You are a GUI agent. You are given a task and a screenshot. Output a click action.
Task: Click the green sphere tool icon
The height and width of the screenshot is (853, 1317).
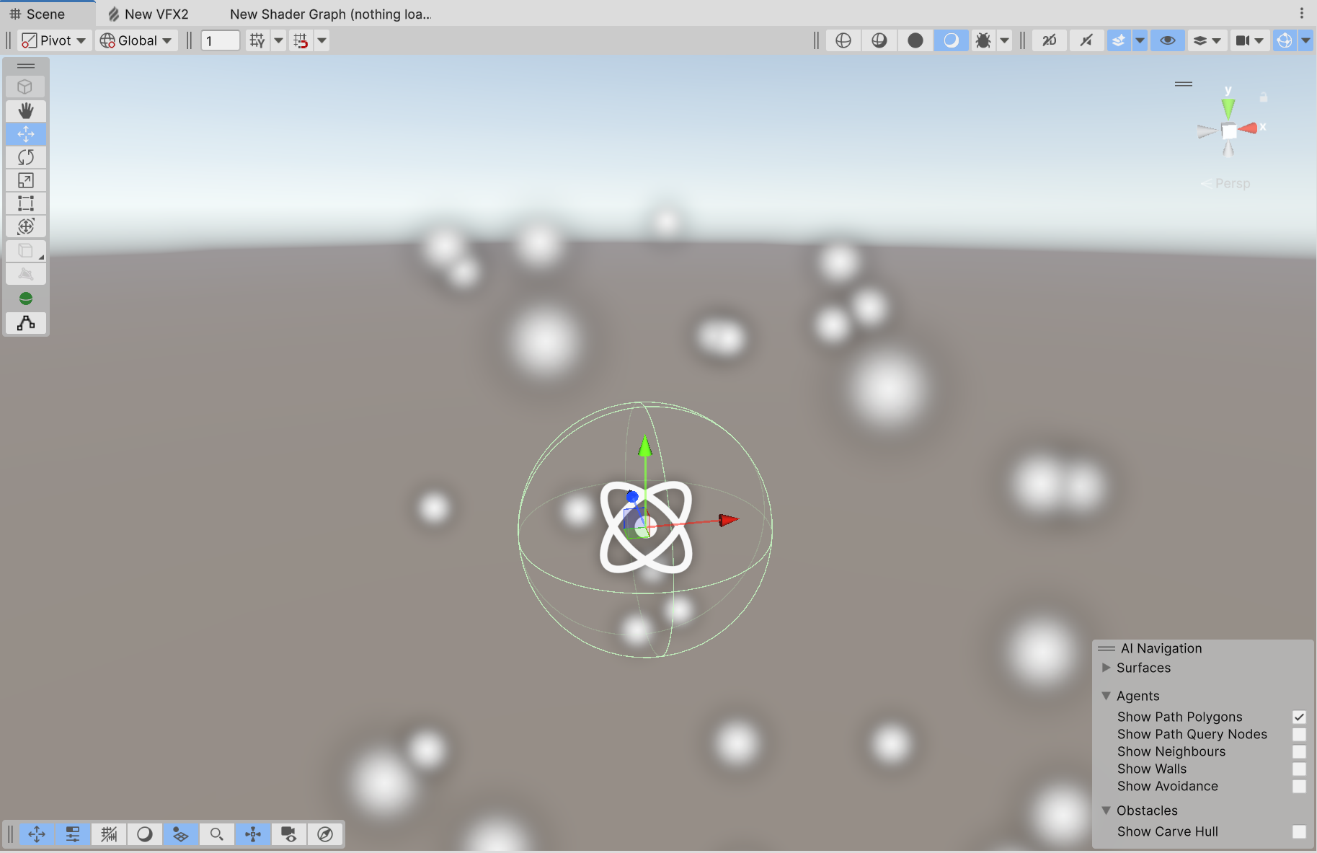coord(26,299)
